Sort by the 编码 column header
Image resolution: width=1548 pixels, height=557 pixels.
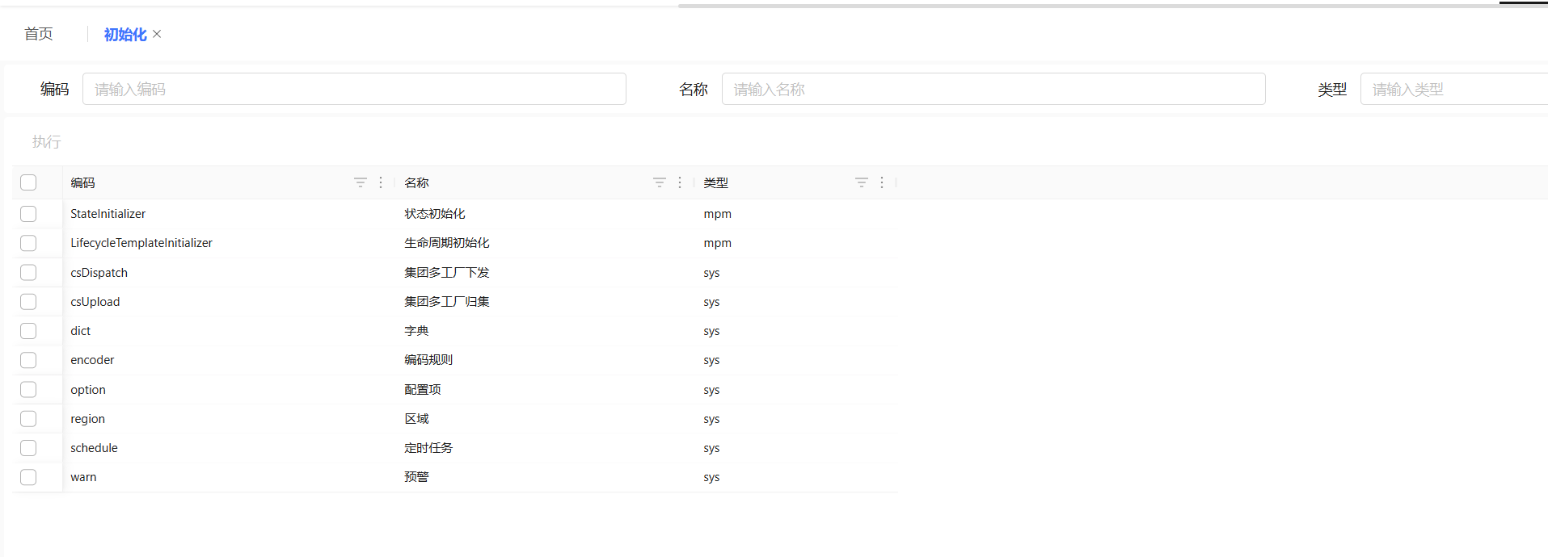pos(82,183)
